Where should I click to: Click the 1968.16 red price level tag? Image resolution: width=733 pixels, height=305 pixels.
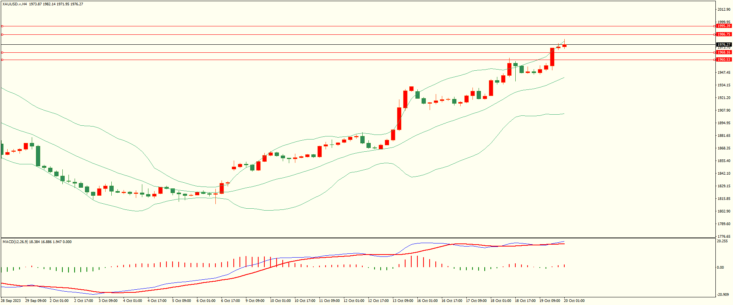coord(724,52)
